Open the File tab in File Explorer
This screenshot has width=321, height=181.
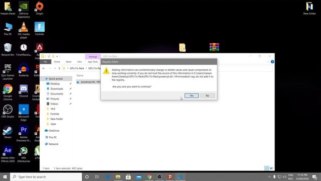pyautogui.click(x=45, y=62)
